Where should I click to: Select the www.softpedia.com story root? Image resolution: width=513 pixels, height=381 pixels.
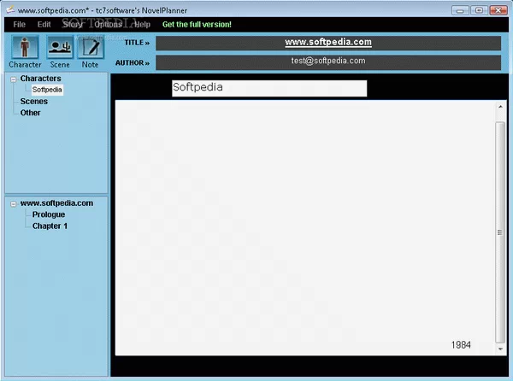point(56,203)
